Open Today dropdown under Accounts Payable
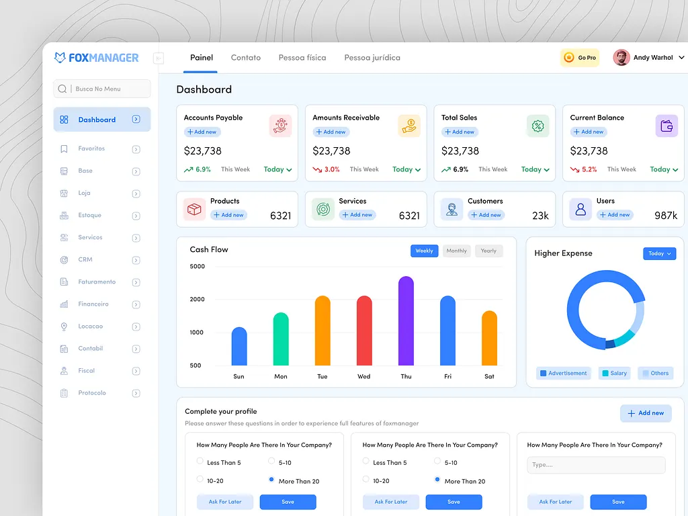 point(277,169)
